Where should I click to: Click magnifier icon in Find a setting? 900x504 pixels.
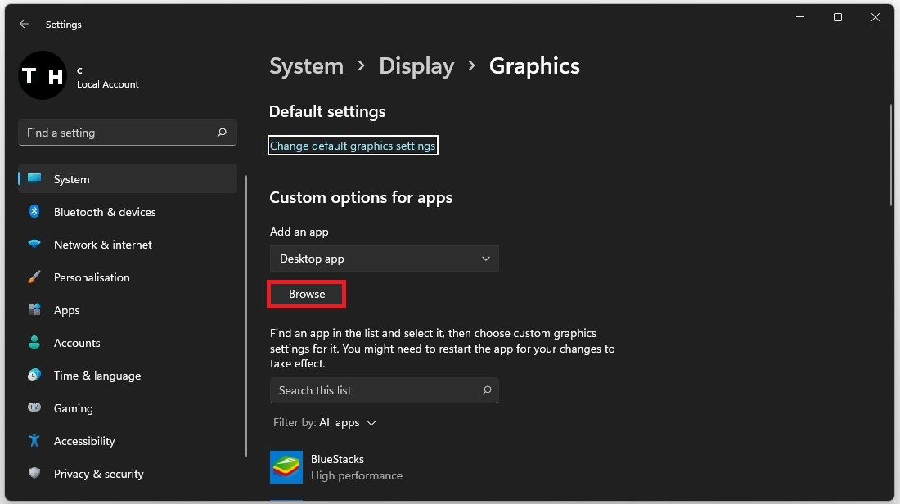pos(222,133)
